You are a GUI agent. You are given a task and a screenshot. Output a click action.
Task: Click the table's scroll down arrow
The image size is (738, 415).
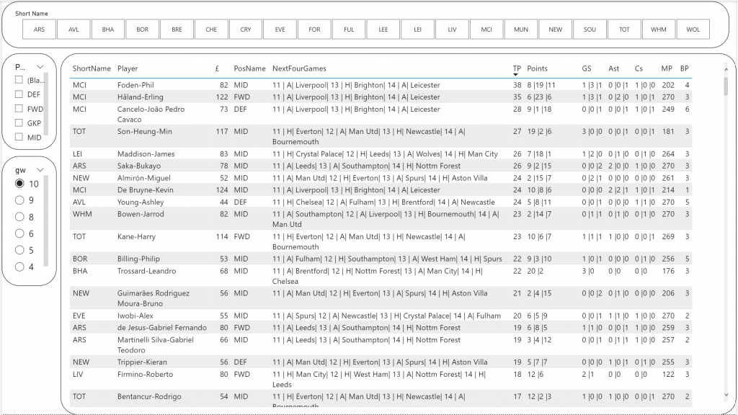(726, 394)
